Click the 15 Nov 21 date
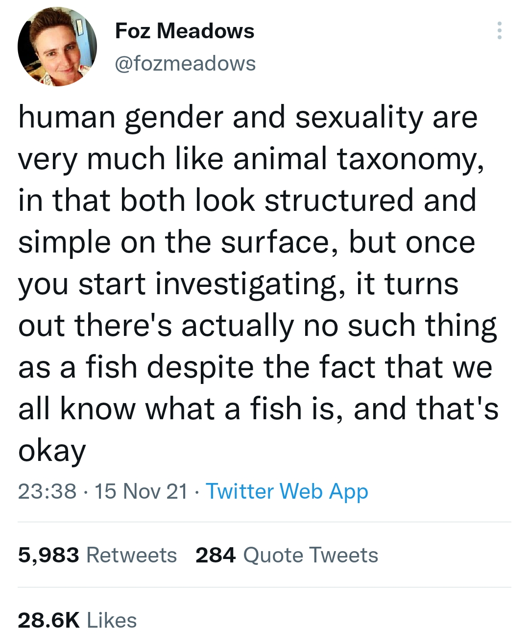Screen dimensions: 529x635 [x=141, y=491]
